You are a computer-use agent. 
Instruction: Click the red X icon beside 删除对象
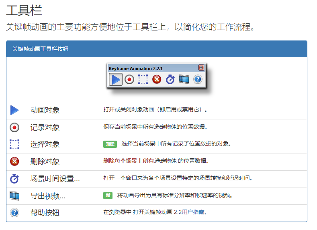(14, 161)
